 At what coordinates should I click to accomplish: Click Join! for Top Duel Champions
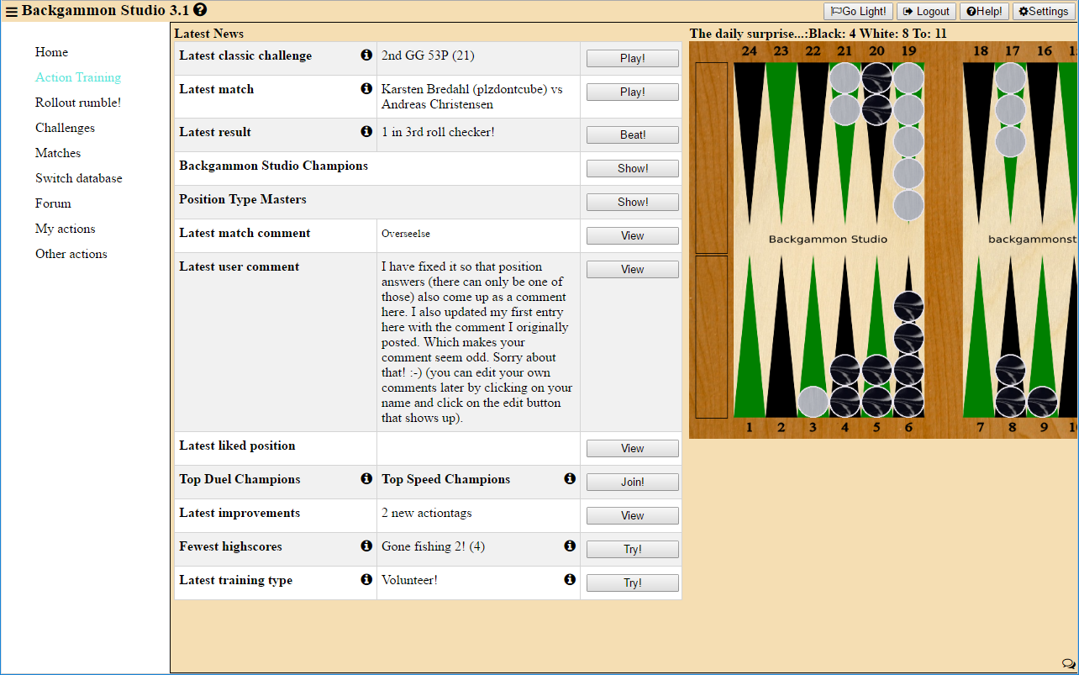[632, 483]
